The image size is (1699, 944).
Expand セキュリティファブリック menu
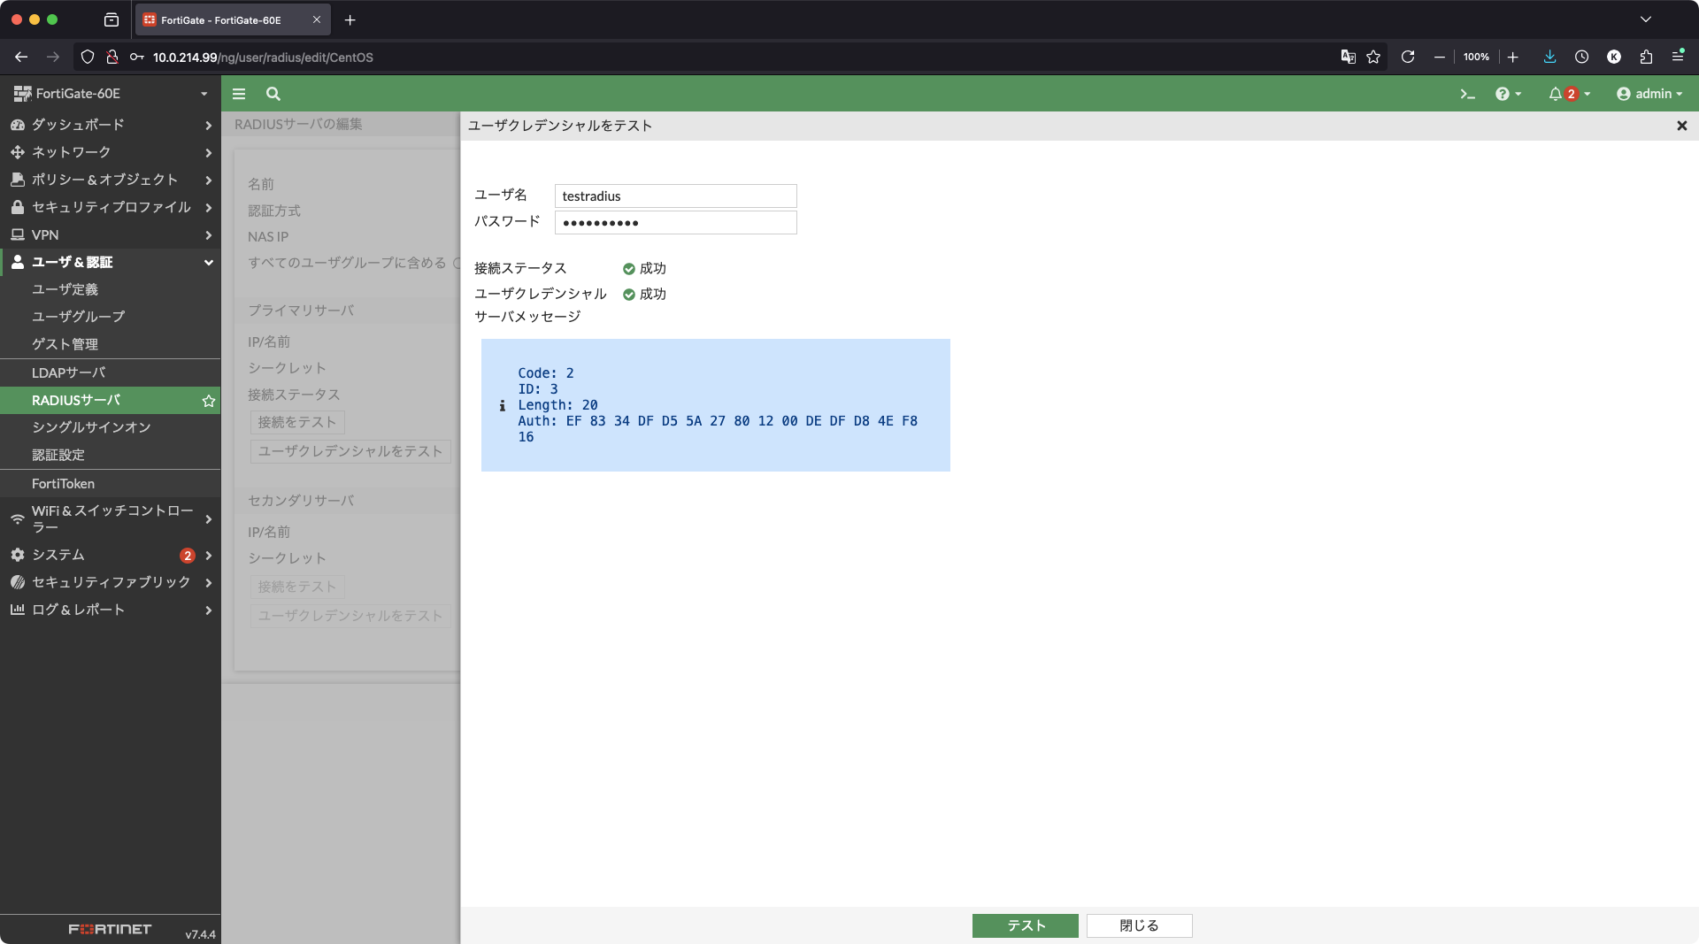pos(111,582)
